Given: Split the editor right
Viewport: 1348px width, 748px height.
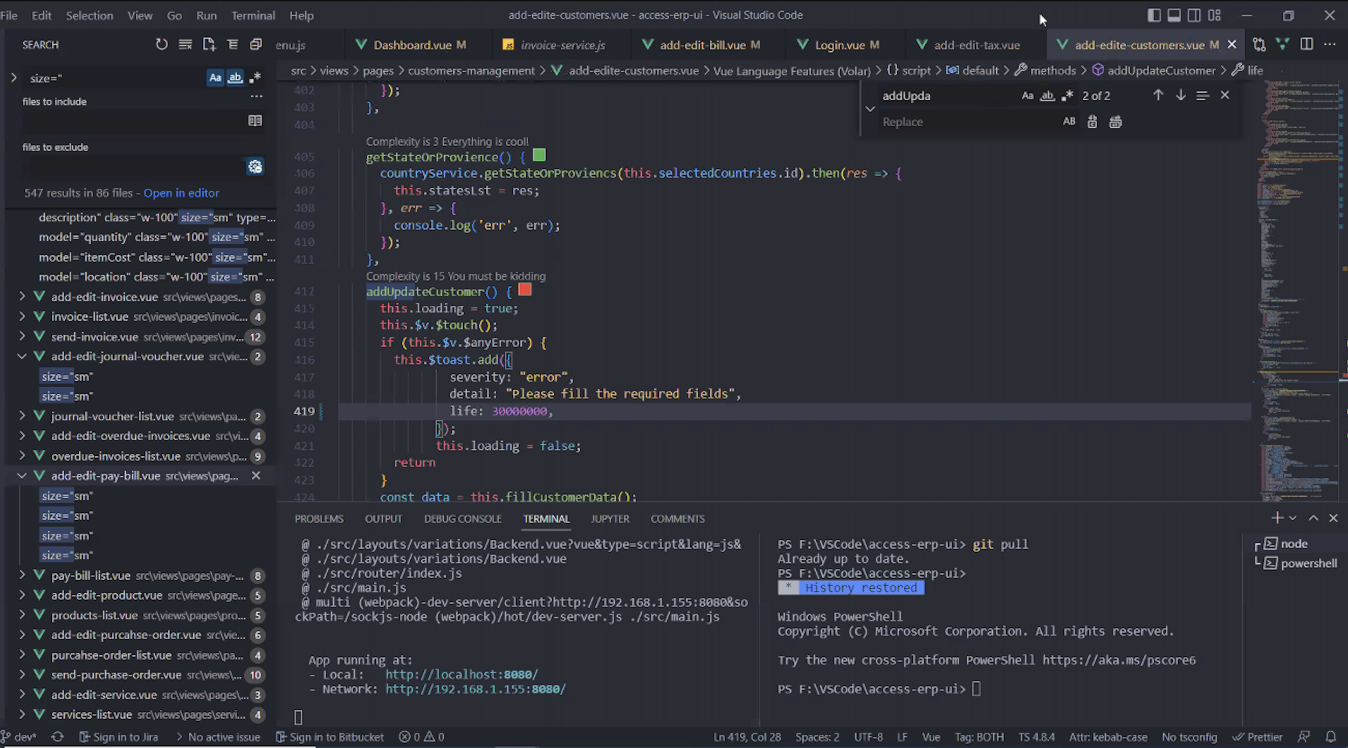Looking at the screenshot, I should point(1306,44).
